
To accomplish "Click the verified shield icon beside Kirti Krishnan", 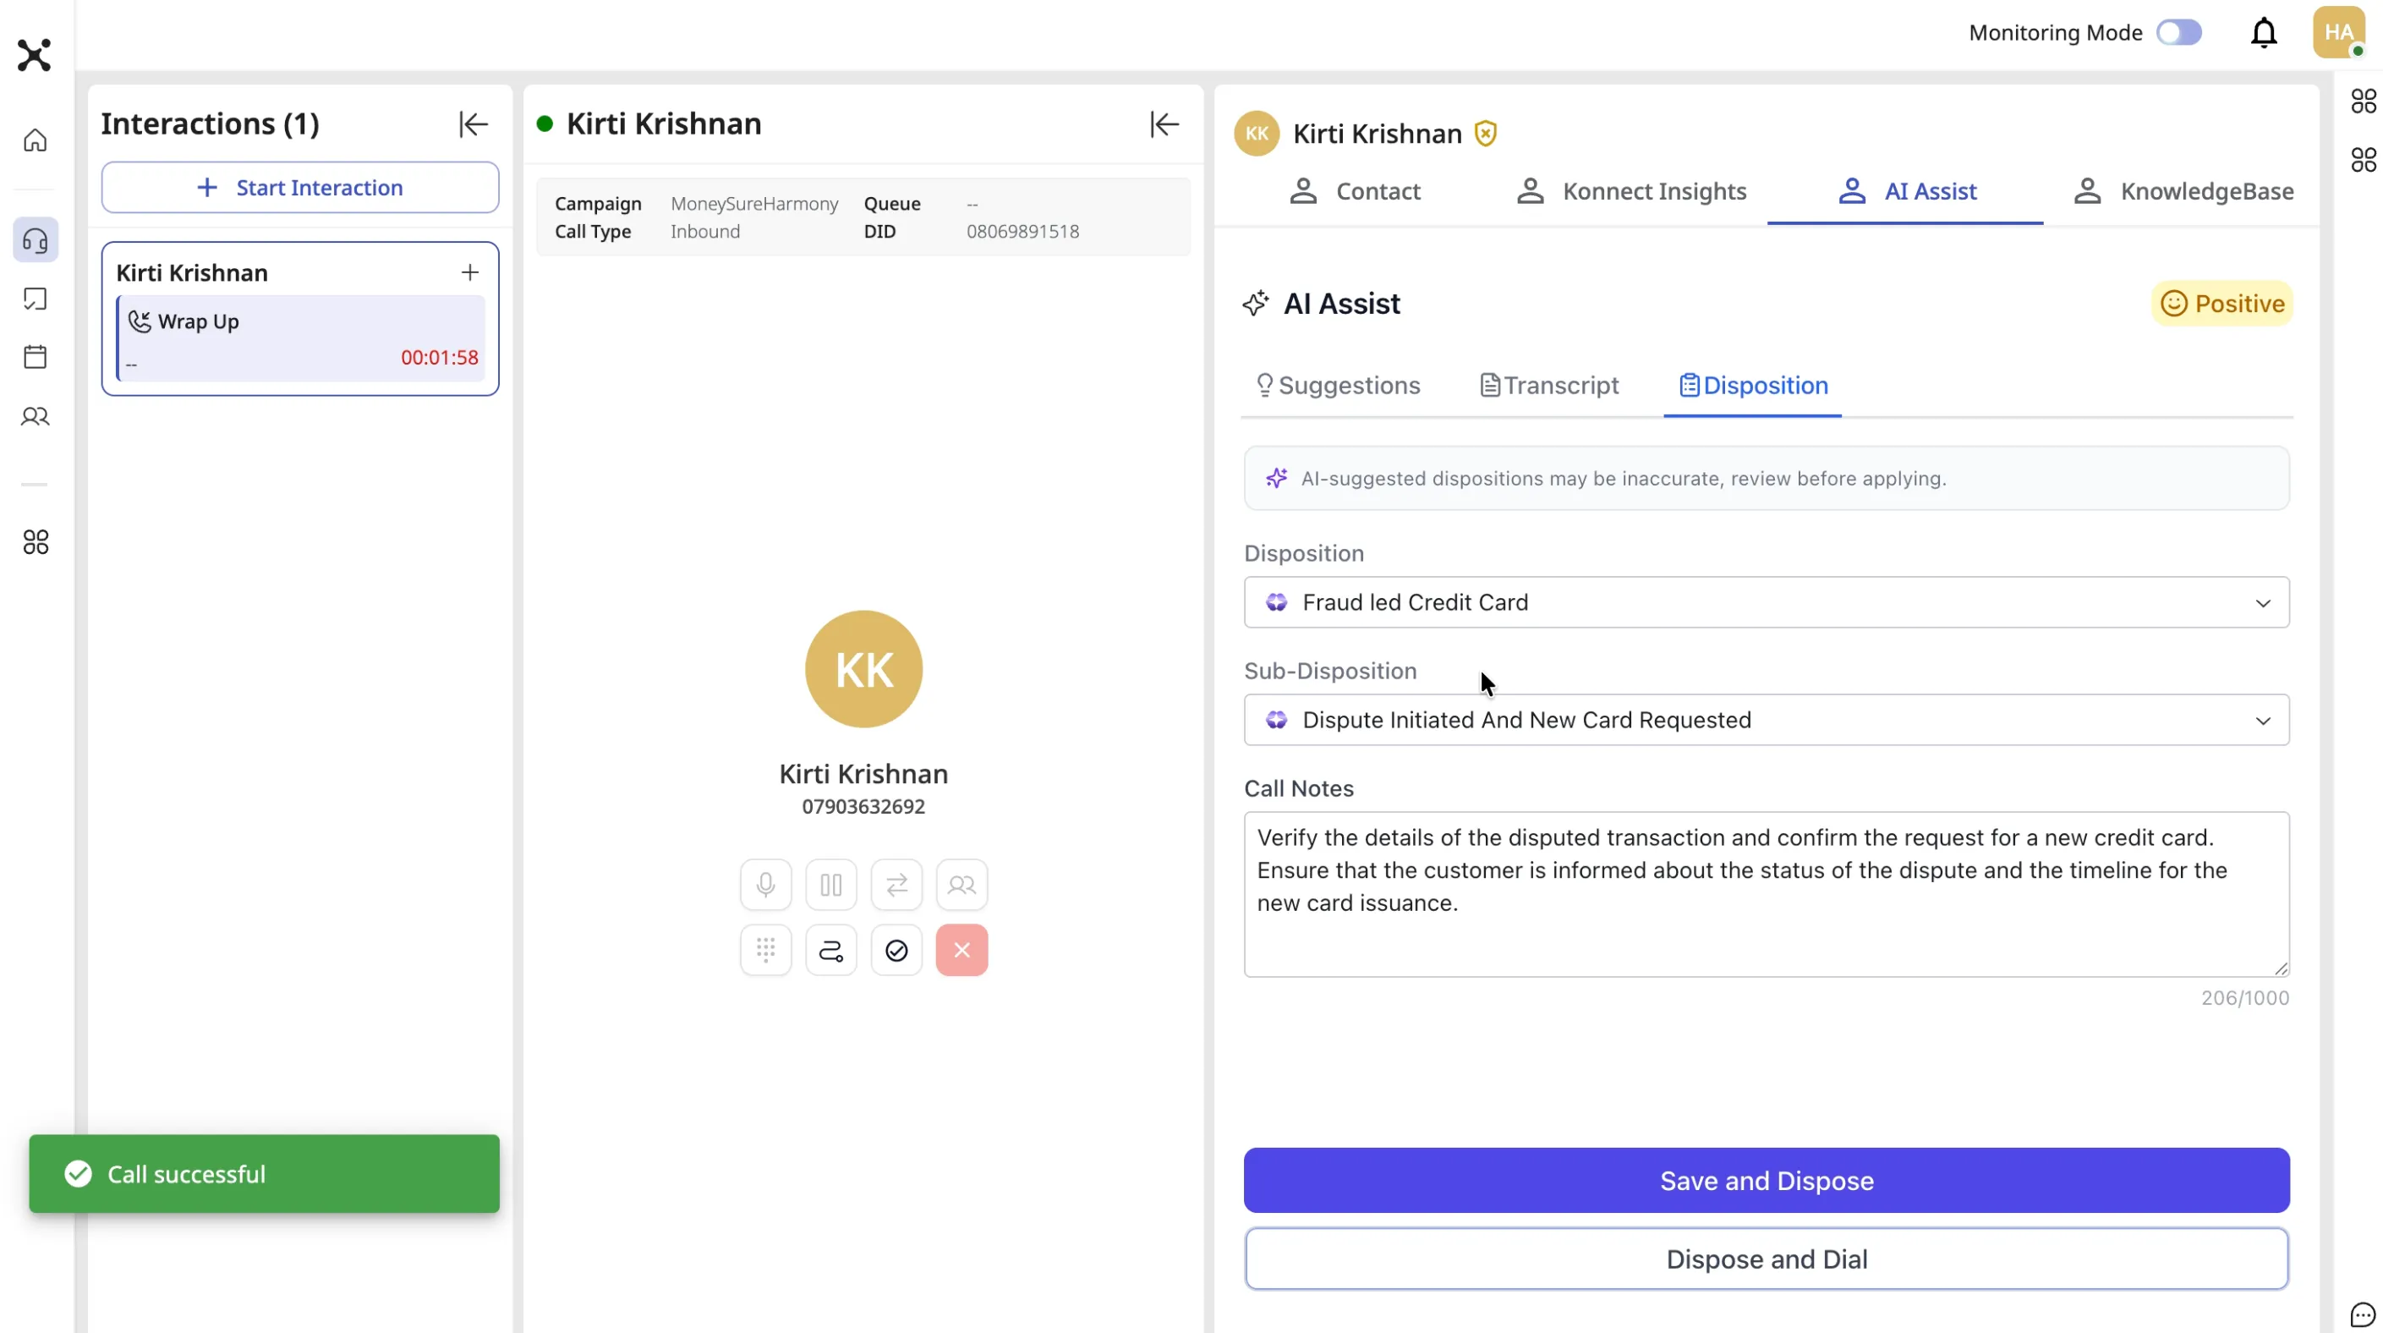I will click(x=1486, y=134).
